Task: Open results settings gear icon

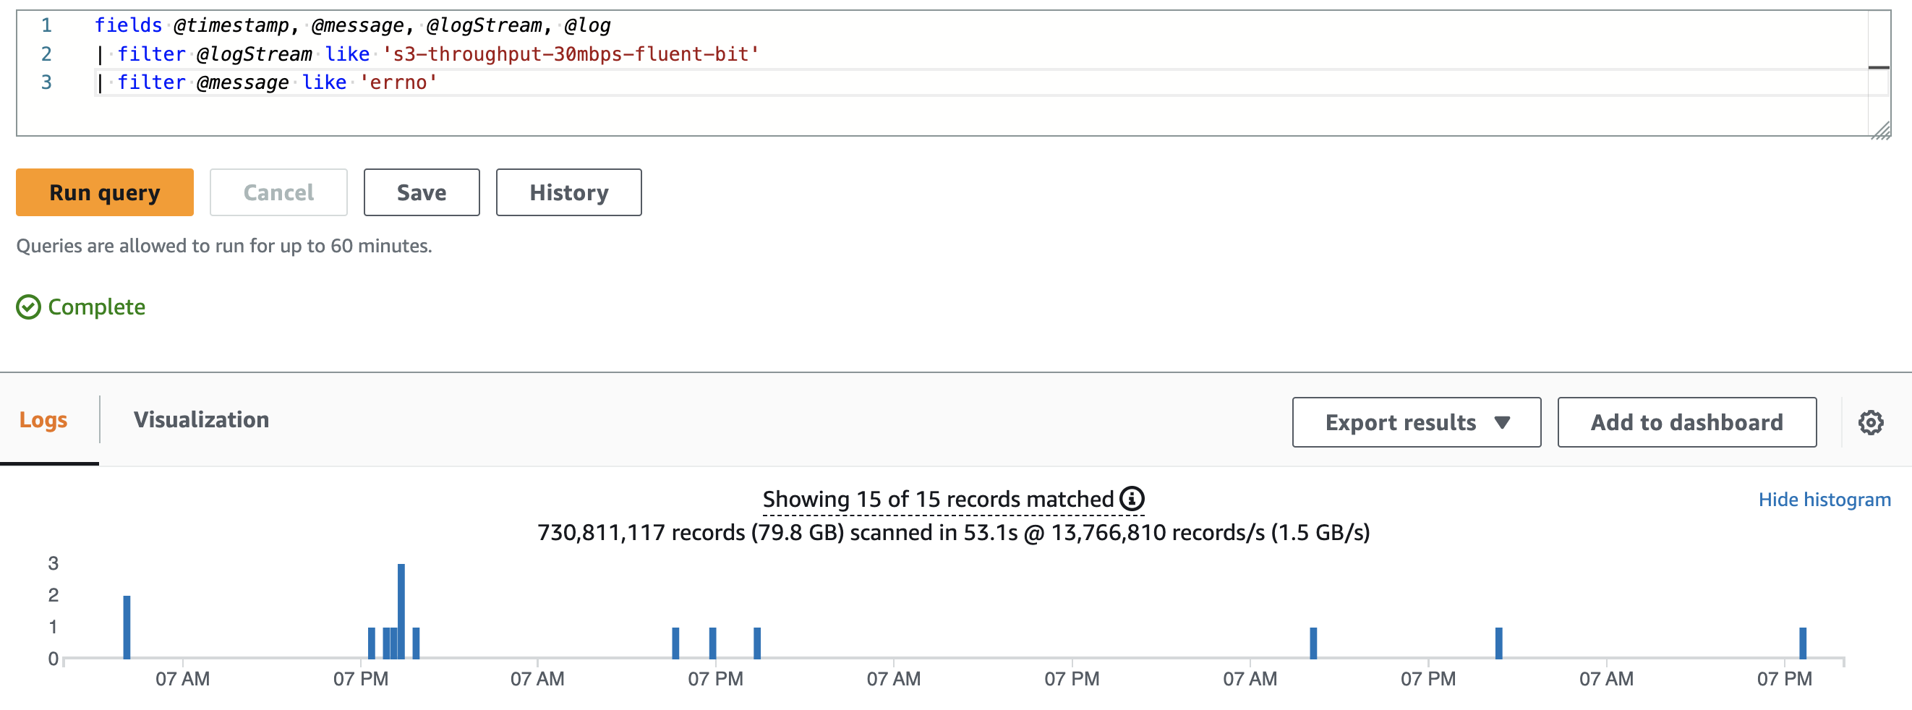Action: pos(1871,422)
